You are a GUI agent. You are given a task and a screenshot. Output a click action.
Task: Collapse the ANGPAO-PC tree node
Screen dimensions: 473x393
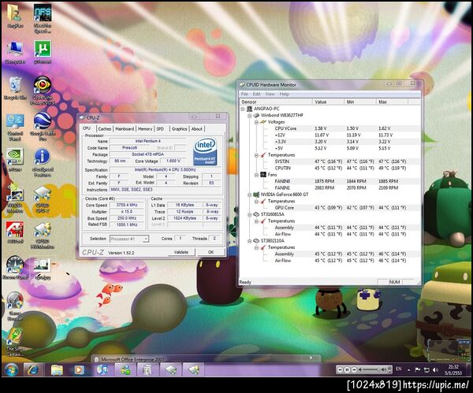click(243, 109)
